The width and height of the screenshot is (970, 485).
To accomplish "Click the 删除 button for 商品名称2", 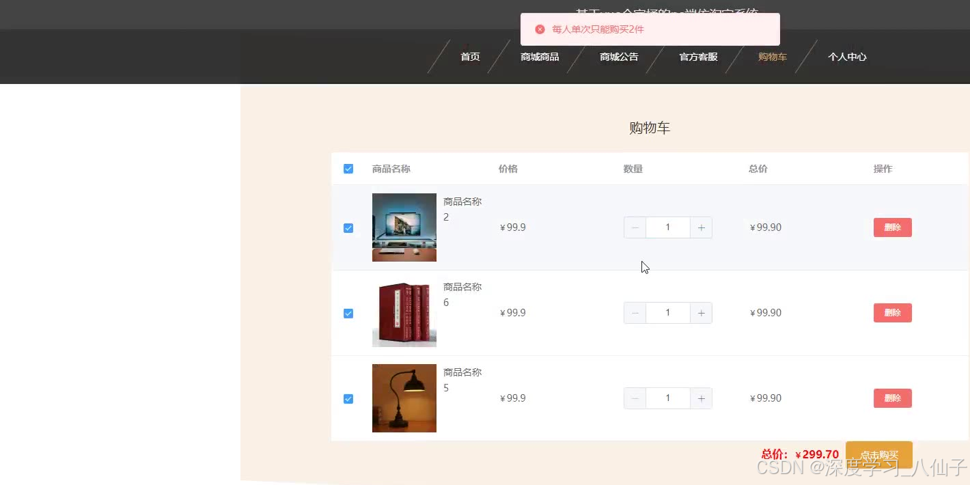I will (x=892, y=227).
